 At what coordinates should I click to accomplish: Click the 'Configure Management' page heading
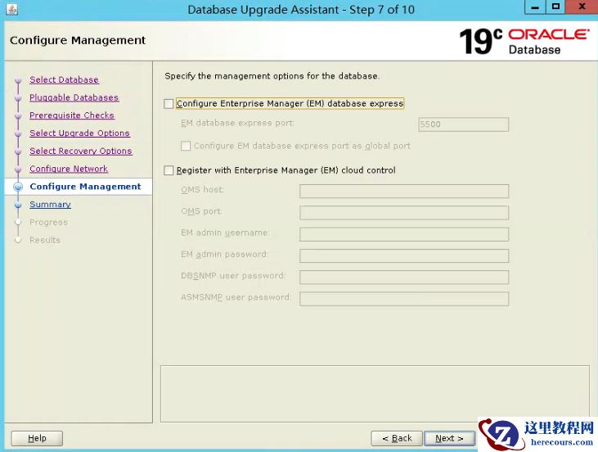(x=78, y=40)
